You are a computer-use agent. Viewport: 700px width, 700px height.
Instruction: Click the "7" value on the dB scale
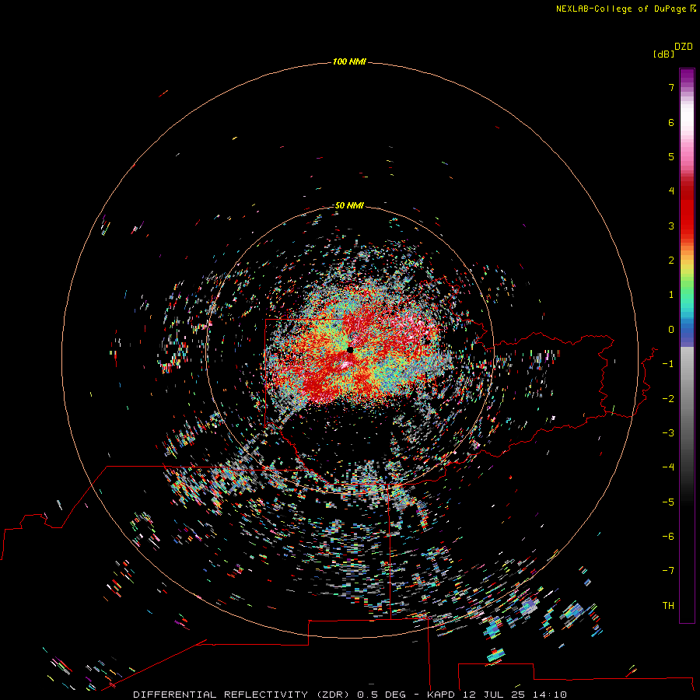coord(671,87)
